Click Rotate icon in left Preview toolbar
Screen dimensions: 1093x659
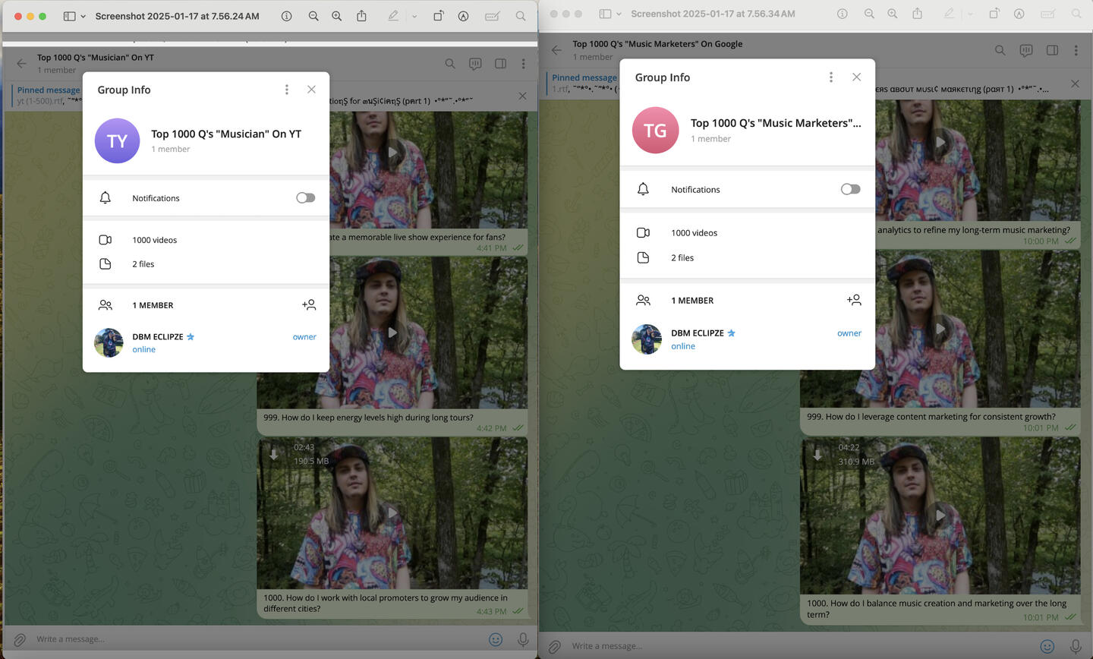(x=439, y=16)
